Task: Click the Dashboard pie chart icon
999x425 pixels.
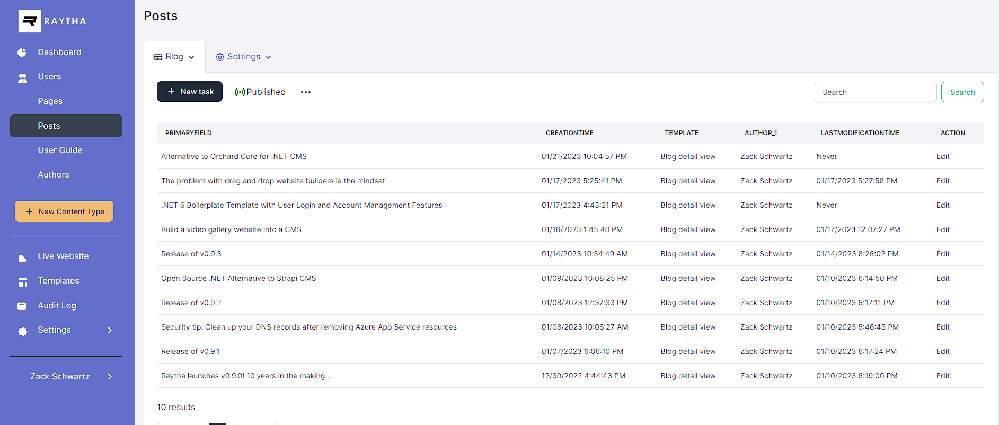Action: pos(22,52)
